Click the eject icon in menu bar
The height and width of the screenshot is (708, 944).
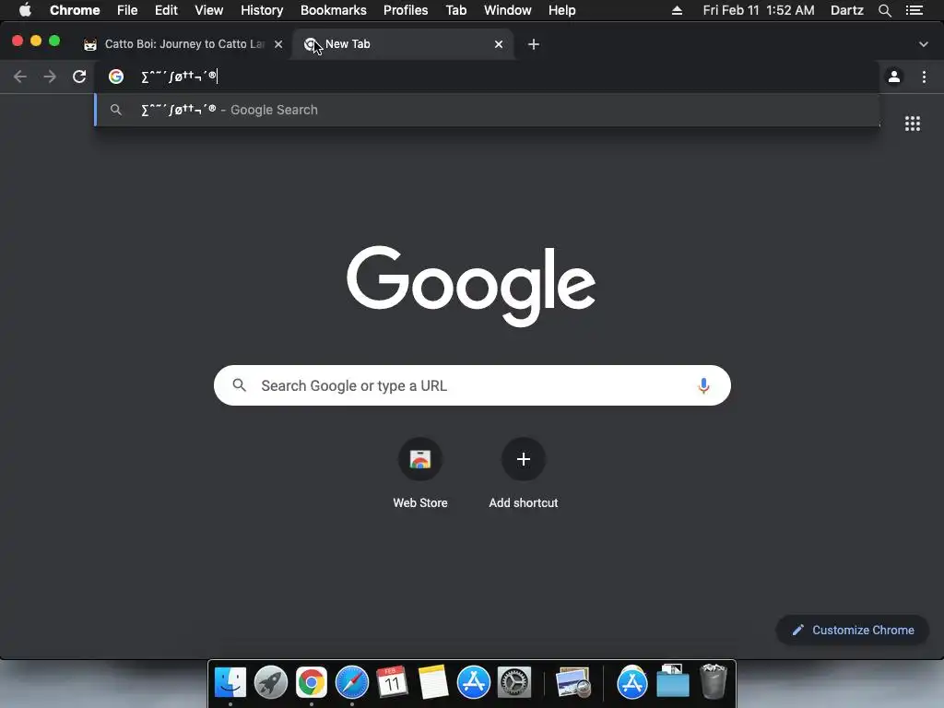(x=677, y=10)
